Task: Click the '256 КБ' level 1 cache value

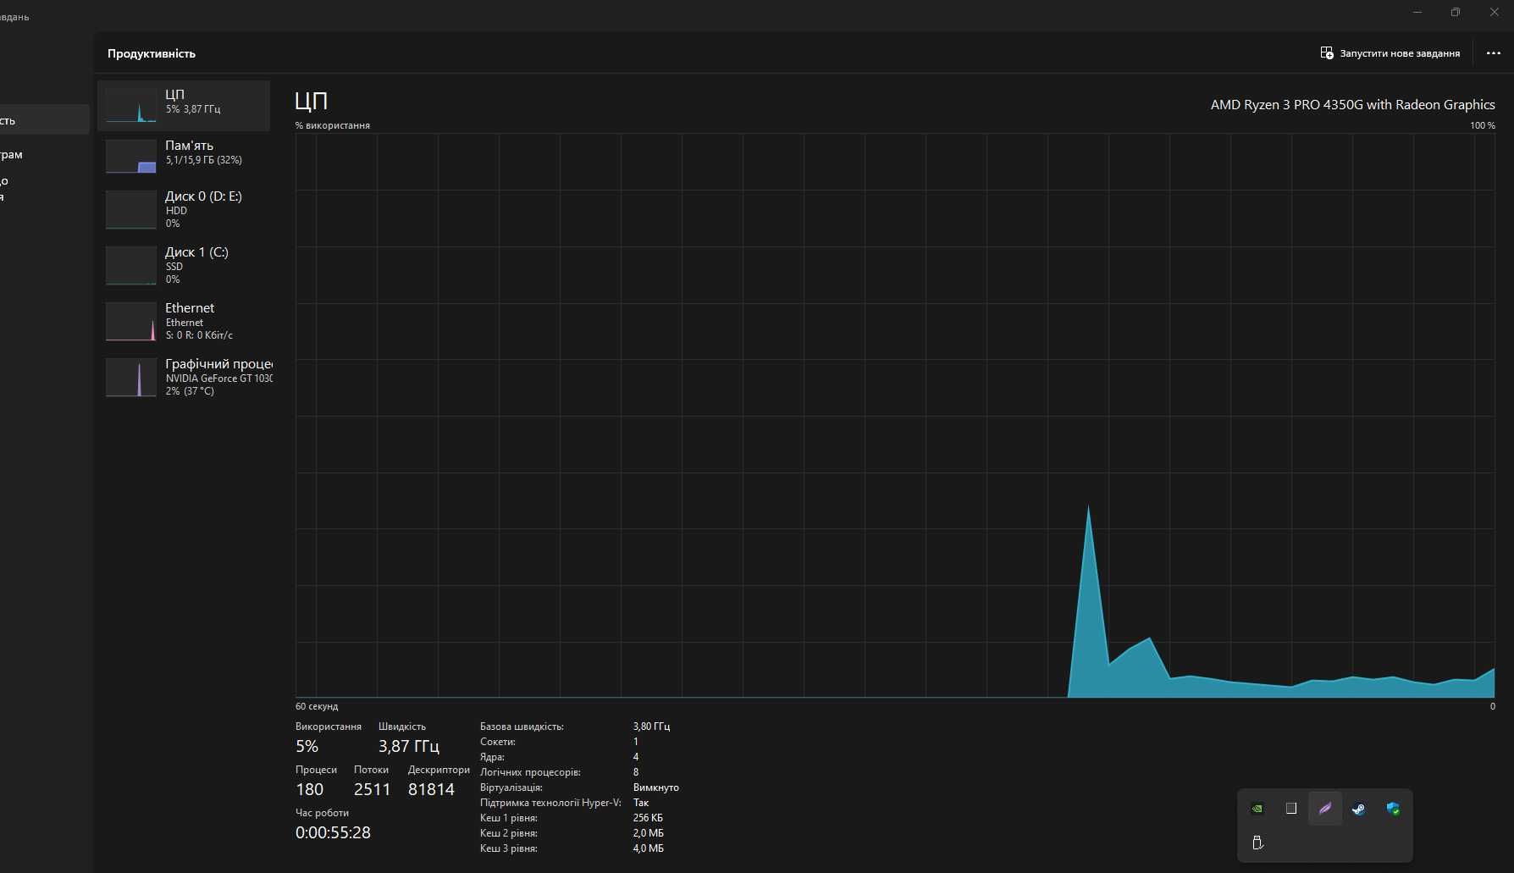Action: 648,818
